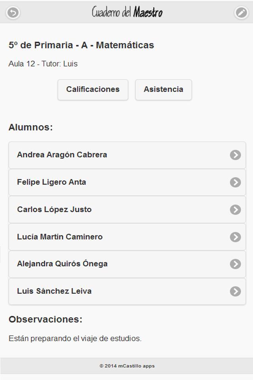
Task: Click the mCastillo apps footer text
Action: coord(127,366)
